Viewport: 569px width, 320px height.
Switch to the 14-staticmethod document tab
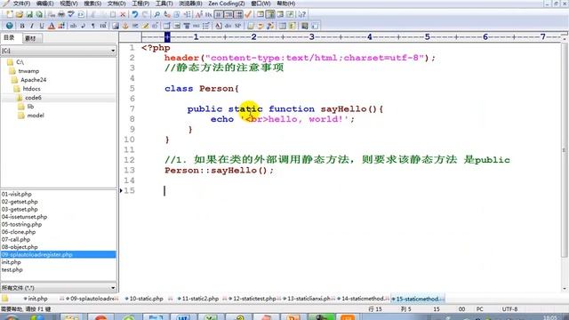pyautogui.click(x=362, y=299)
